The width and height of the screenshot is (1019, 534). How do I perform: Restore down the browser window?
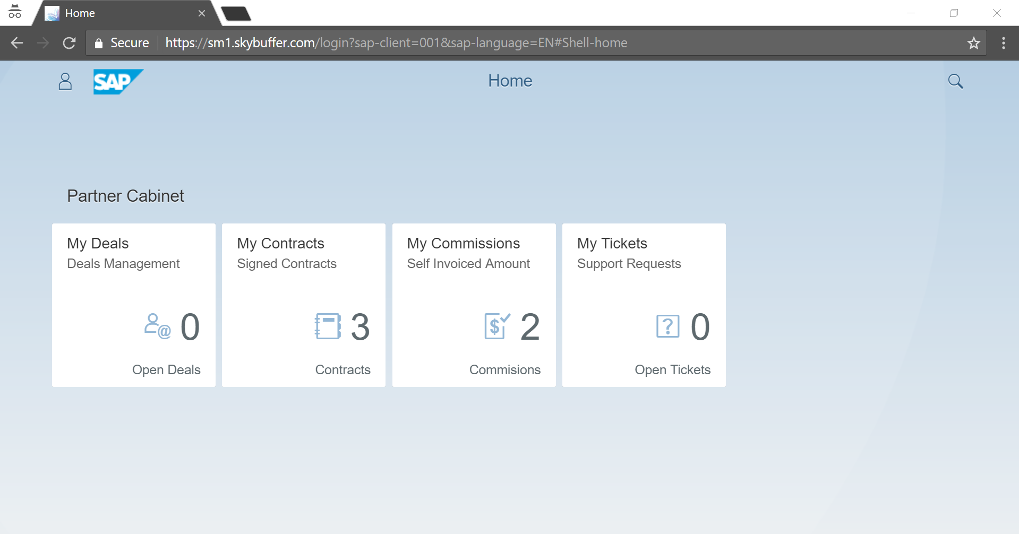(x=954, y=13)
